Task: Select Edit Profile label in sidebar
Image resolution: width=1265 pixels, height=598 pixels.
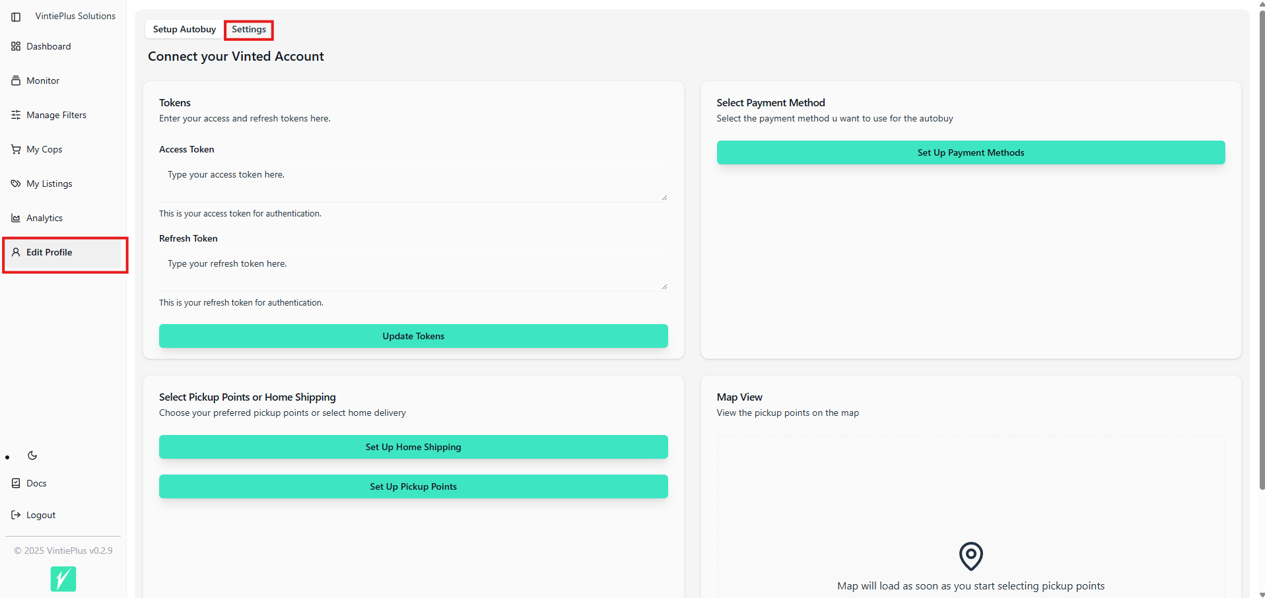Action: (x=50, y=252)
